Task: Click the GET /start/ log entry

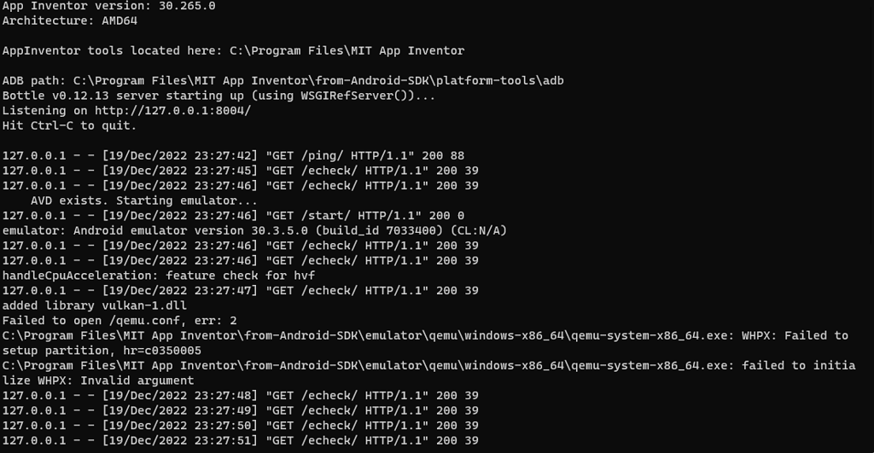Action: (233, 216)
